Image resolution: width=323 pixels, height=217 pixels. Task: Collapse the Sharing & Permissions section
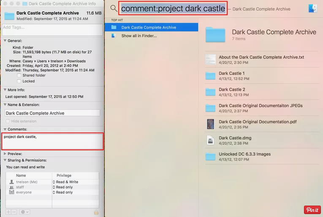coord(5,160)
